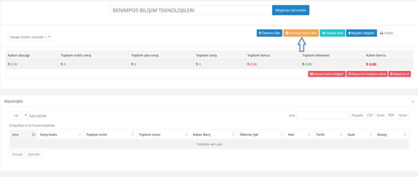Click the Kalan borcu value ₺ 0.00
The width and height of the screenshot is (418, 177).
[371, 64]
